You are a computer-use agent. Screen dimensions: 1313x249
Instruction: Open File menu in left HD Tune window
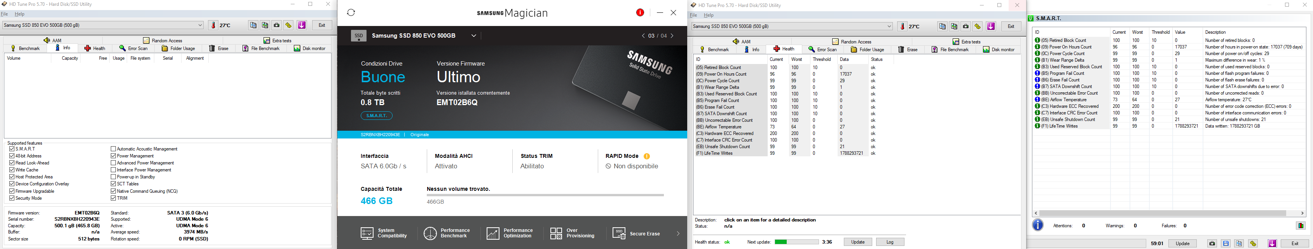pyautogui.click(x=5, y=14)
